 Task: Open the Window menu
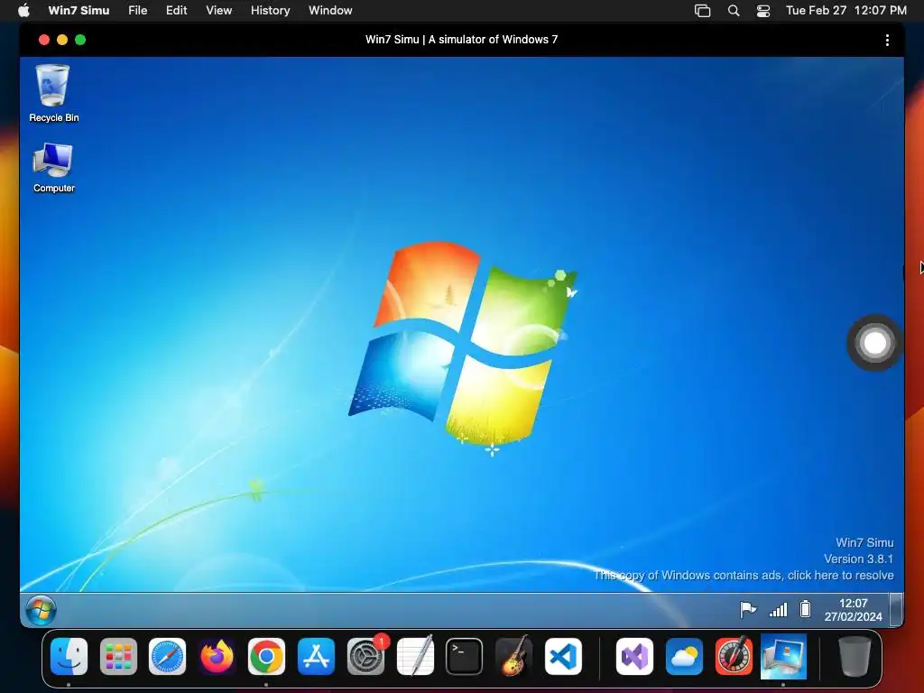tap(330, 11)
